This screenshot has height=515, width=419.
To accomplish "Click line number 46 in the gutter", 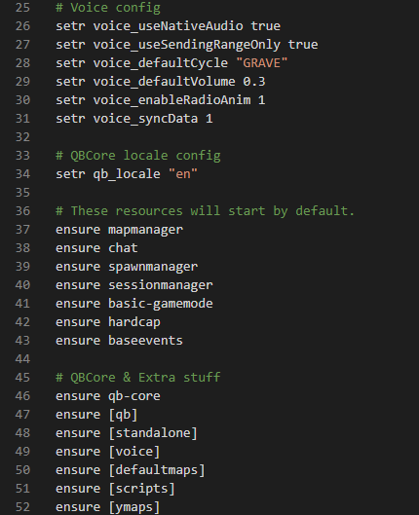I will (x=22, y=396).
